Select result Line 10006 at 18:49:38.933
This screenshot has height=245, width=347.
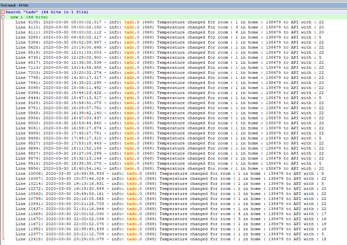[x=169, y=174]
